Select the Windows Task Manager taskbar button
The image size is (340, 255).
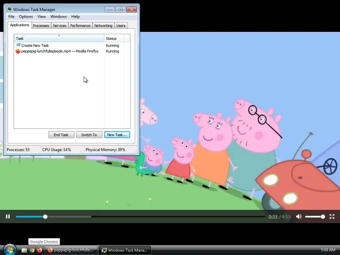(x=125, y=250)
